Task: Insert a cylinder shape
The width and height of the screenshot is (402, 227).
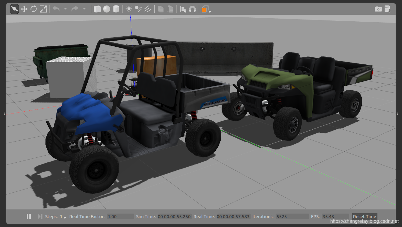Action: 116,9
